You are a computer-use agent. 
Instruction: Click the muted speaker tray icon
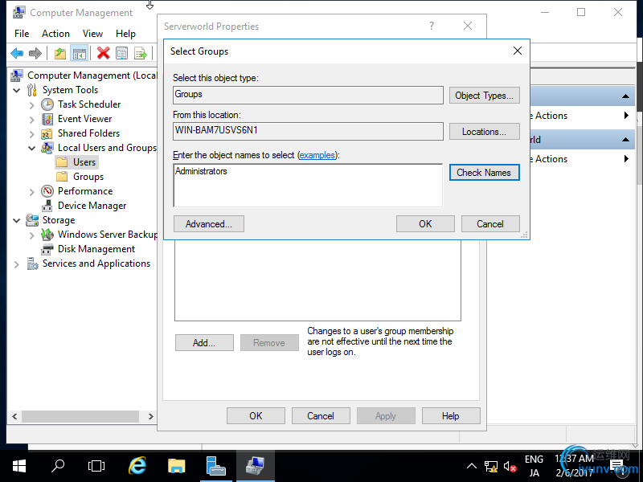point(510,467)
